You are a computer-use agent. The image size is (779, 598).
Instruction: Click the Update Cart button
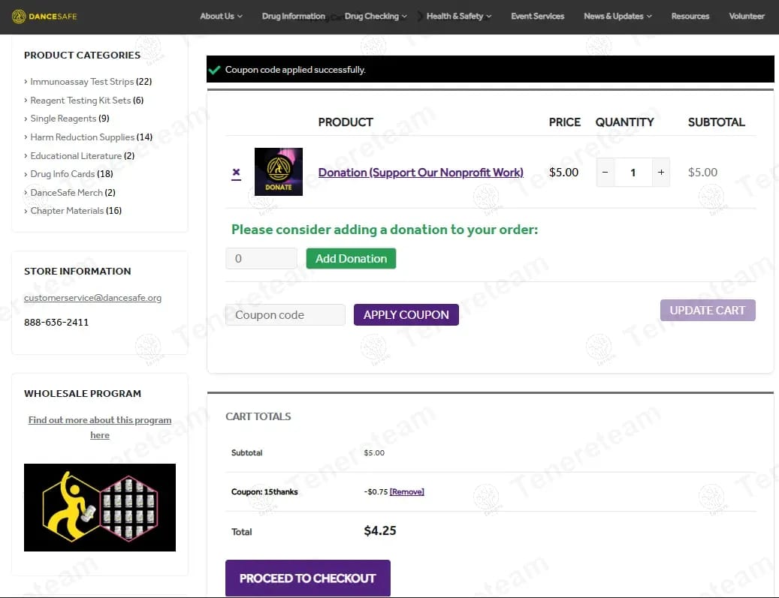tap(708, 310)
